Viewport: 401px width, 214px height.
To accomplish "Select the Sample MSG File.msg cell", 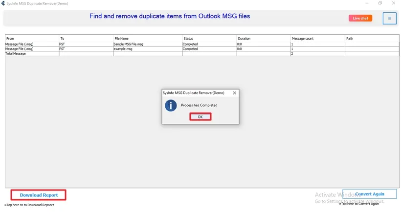I will click(x=148, y=44).
